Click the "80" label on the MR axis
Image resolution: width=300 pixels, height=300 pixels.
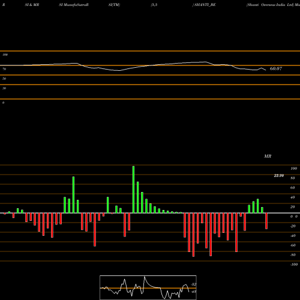(293, 178)
